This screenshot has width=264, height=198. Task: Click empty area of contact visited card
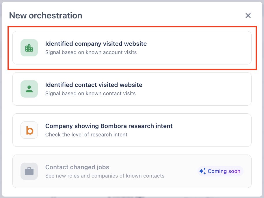[x=202, y=89]
